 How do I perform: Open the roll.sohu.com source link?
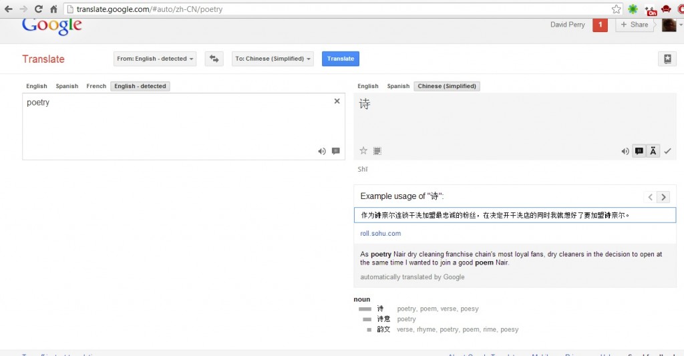(380, 233)
